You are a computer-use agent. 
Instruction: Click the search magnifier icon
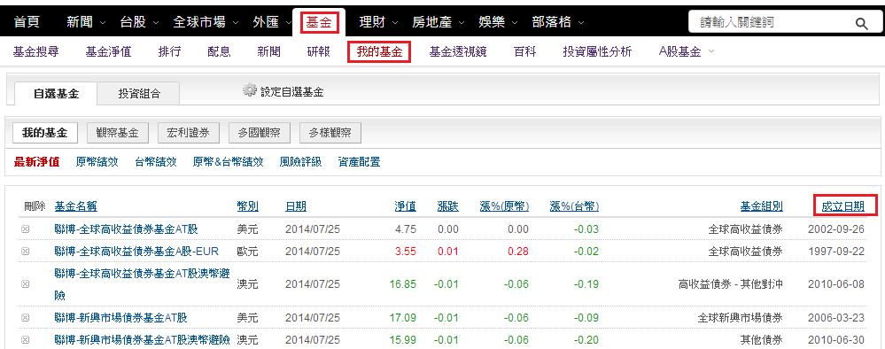coord(861,23)
